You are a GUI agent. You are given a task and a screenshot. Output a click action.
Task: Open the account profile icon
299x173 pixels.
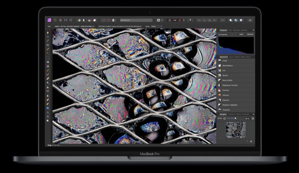250,20
